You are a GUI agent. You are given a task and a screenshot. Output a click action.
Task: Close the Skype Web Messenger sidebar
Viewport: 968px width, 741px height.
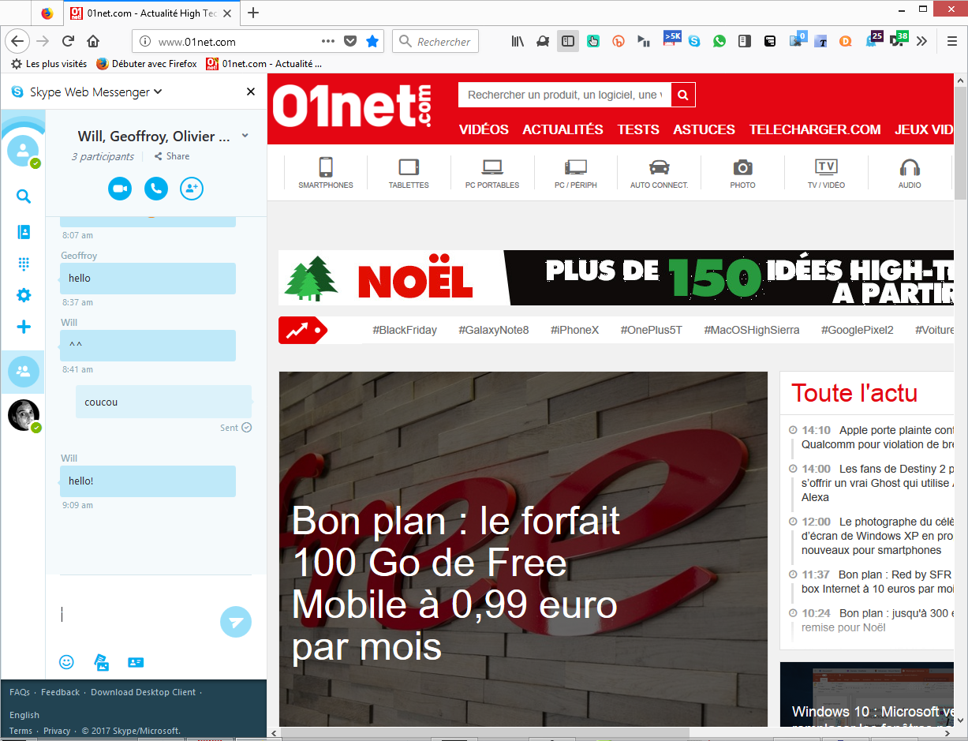(251, 92)
